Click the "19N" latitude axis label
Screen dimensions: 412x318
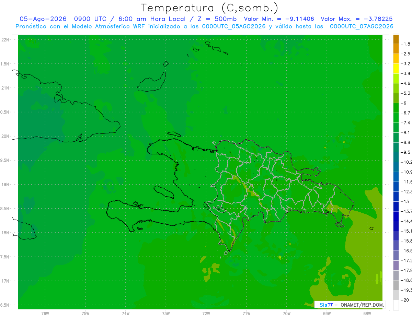click(6, 185)
